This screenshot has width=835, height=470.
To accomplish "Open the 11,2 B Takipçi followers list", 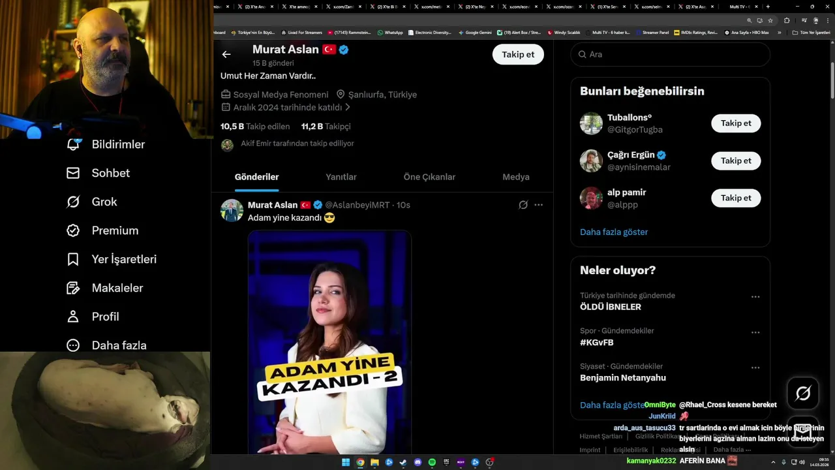I will (326, 127).
